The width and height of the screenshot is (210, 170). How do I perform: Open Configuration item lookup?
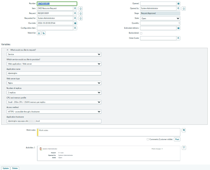tap(75, 28)
